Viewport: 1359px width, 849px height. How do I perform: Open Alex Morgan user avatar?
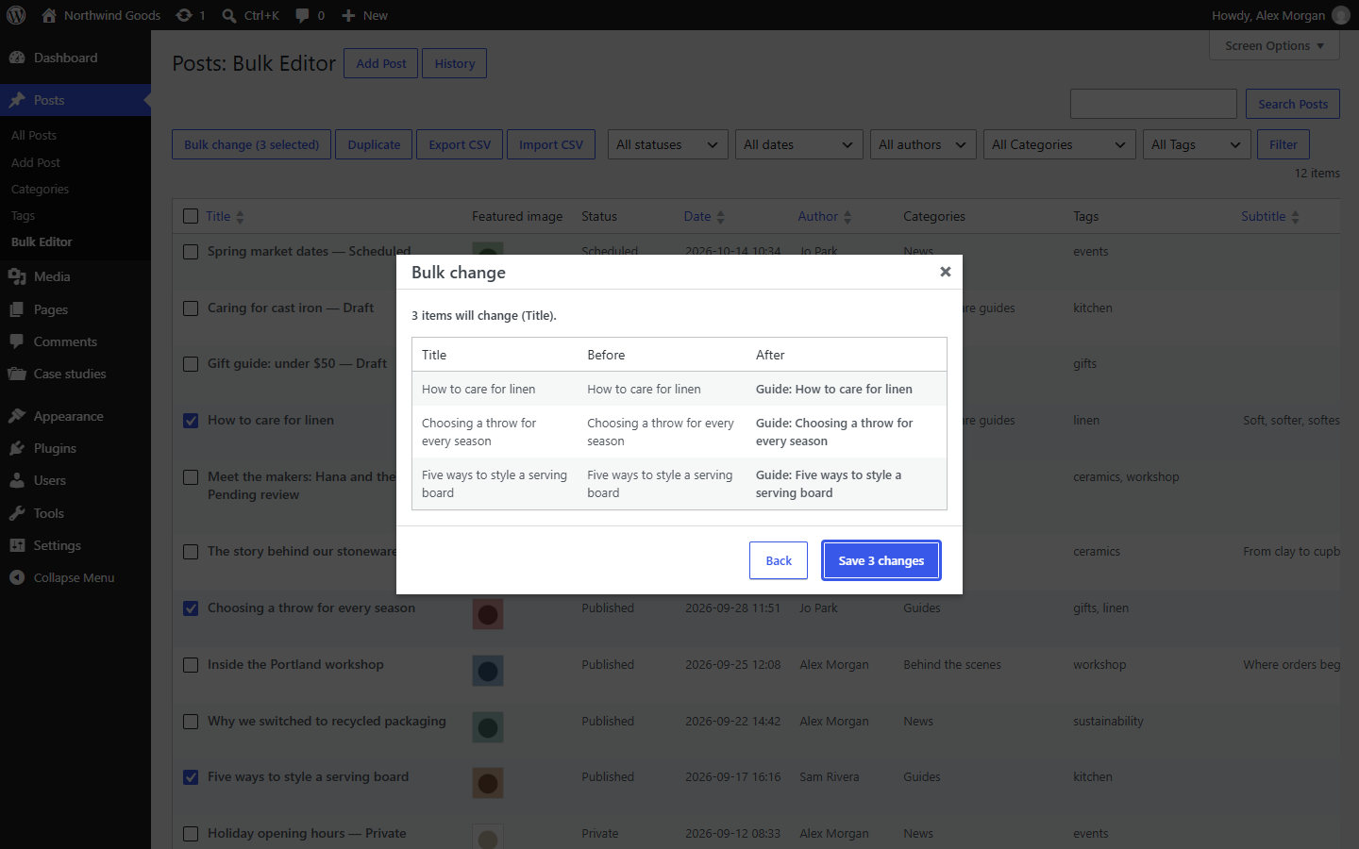(1340, 15)
